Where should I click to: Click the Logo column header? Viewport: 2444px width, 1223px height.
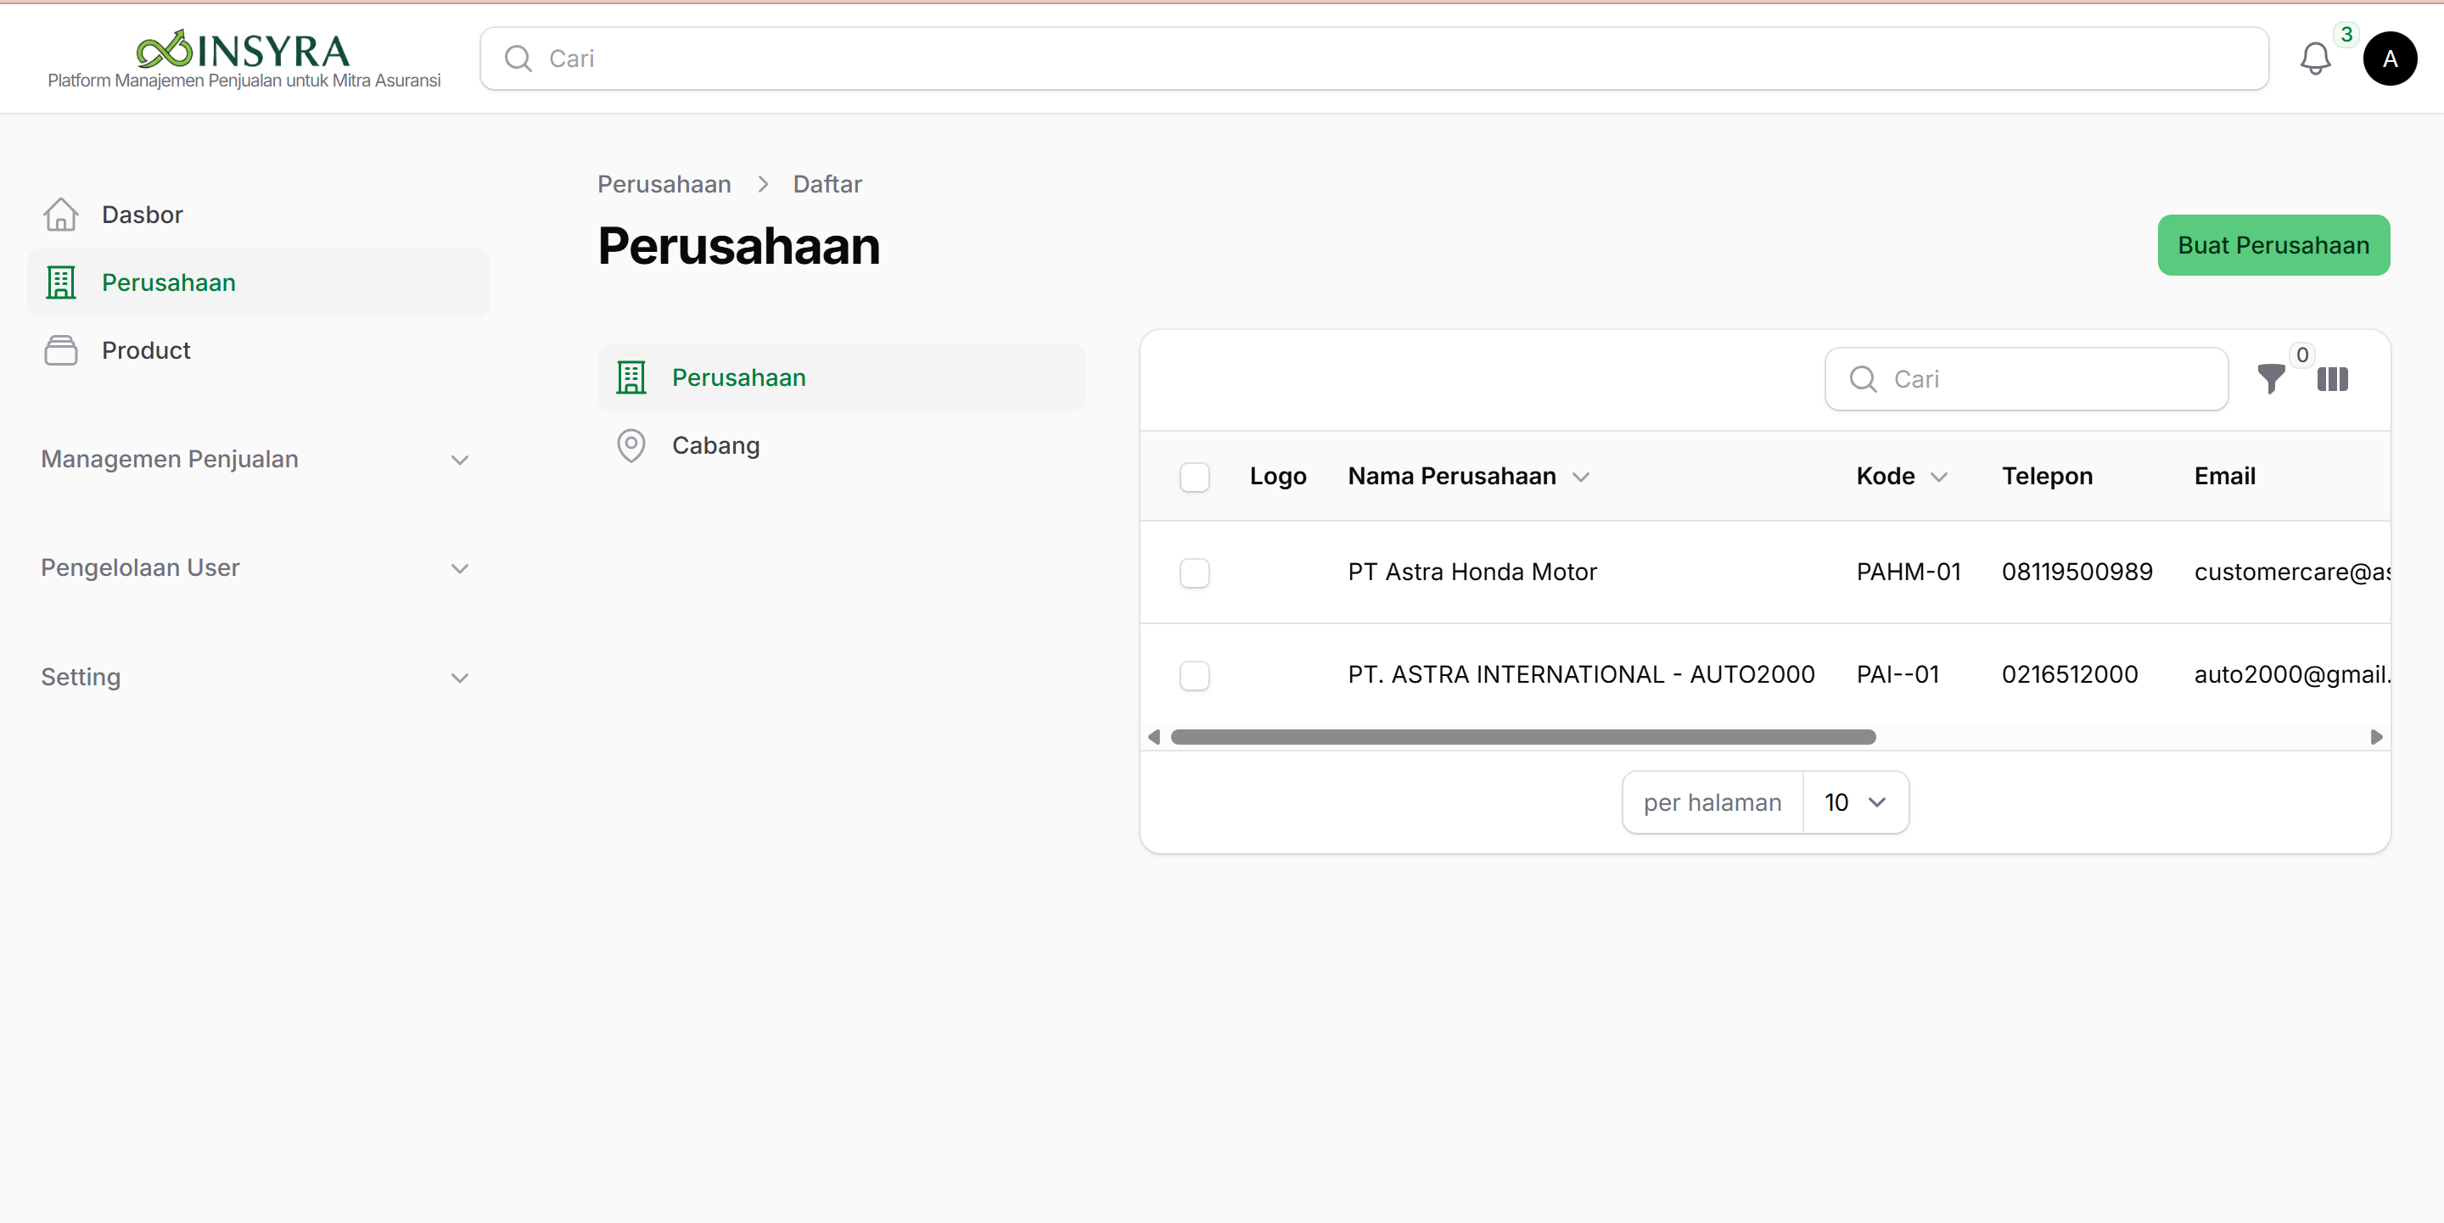pos(1277,476)
